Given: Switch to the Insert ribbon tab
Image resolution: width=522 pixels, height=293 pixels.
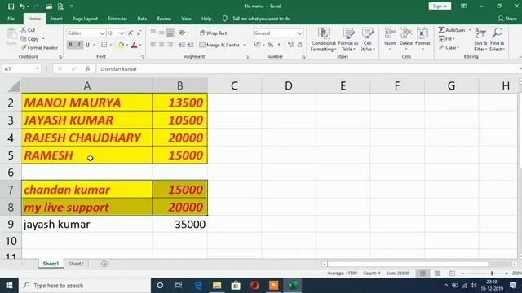Looking at the screenshot, I should tap(56, 19).
